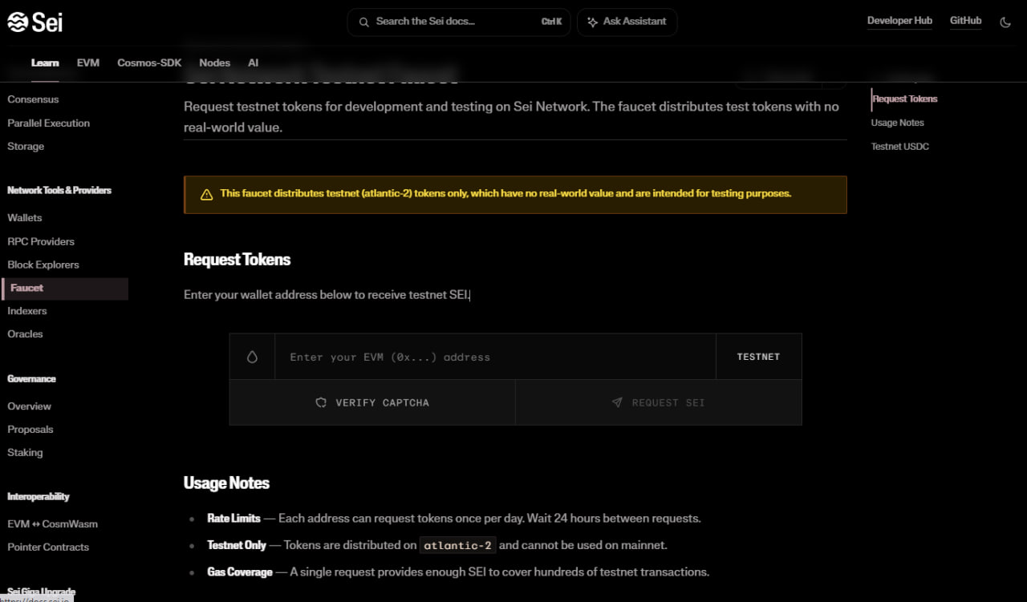The width and height of the screenshot is (1027, 602).
Task: Toggle dark mode moon icon
Action: [1005, 22]
